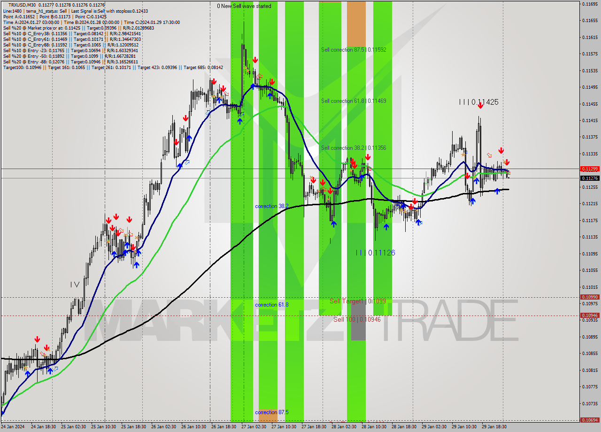
Task: Select the 'Sell %20 @ Entry -50' info line
Action: click(70, 56)
